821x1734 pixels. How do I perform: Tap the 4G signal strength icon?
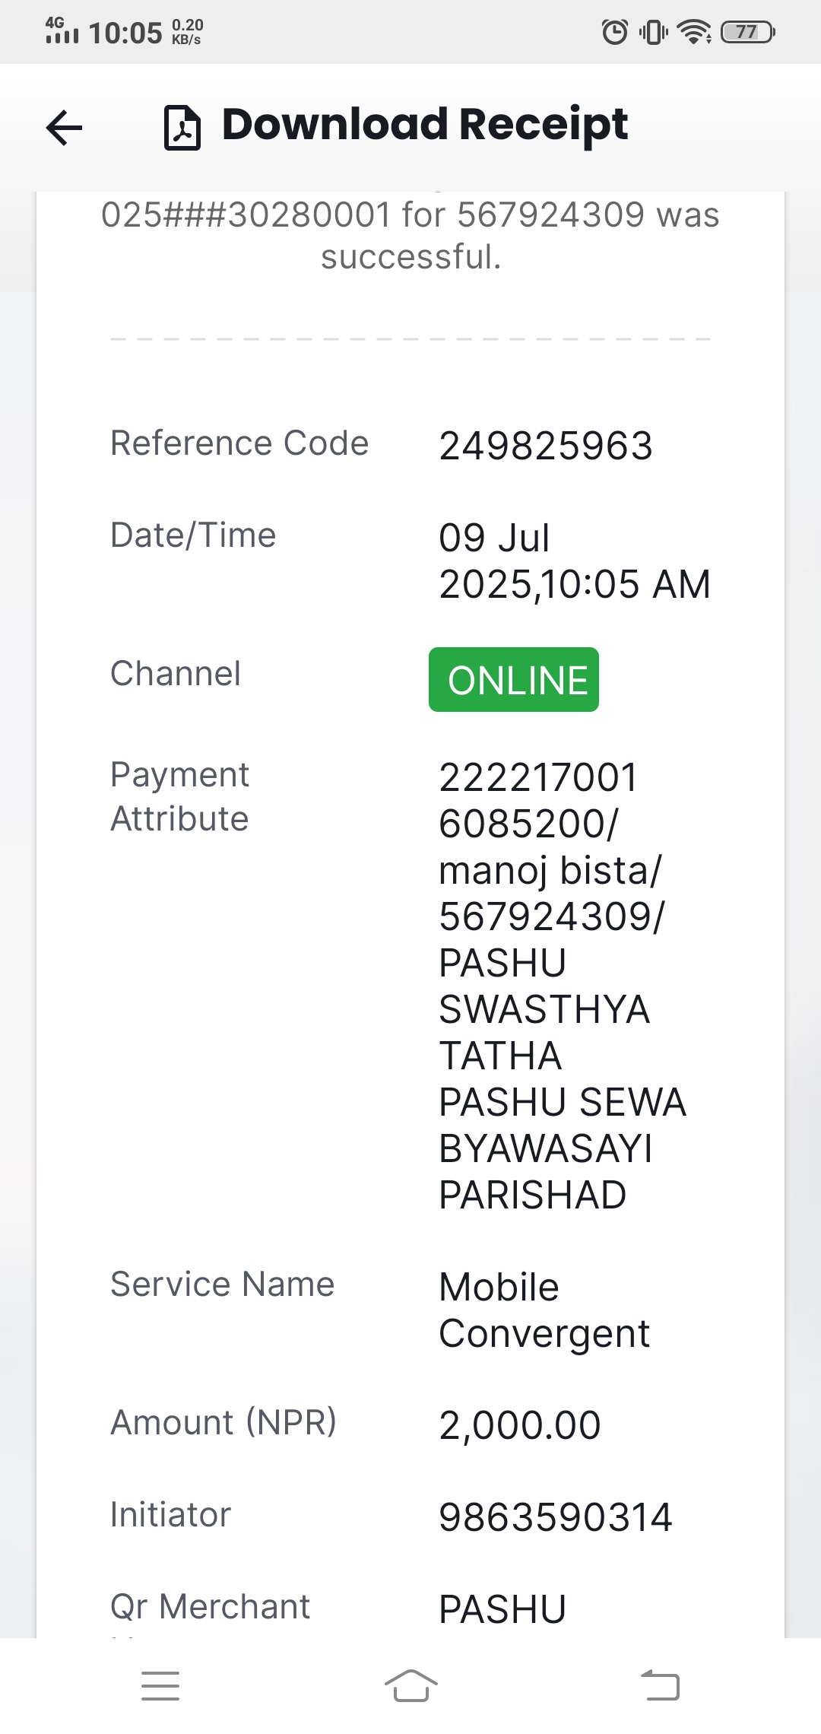point(62,31)
